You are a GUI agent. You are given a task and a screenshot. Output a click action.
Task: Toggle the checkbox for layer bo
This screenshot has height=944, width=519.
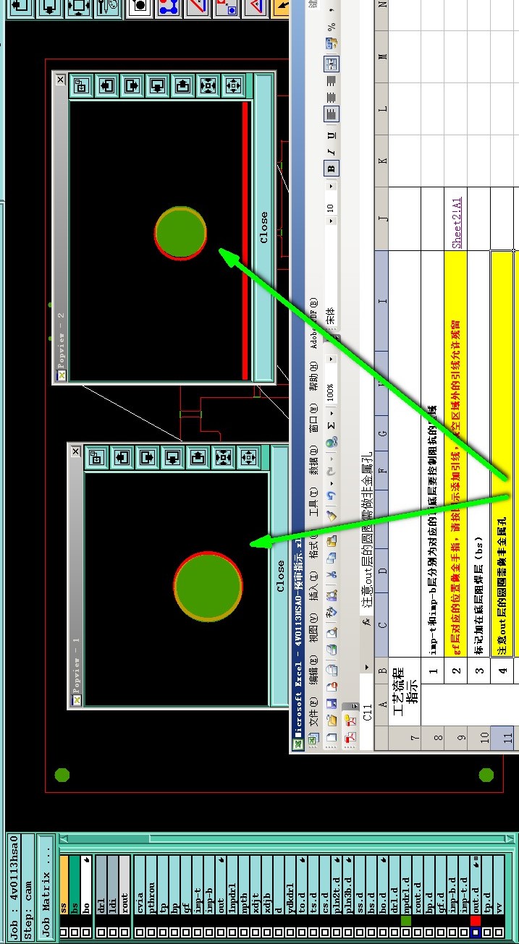pos(86,932)
